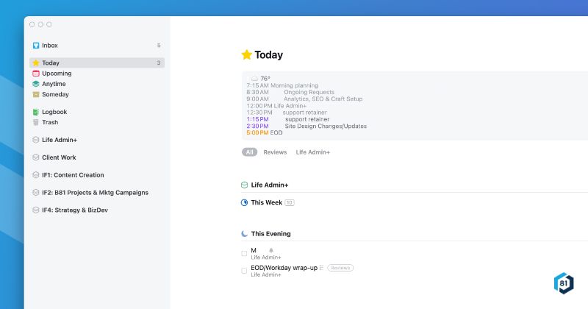The height and width of the screenshot is (309, 588).
Task: Select the All filter tab
Action: coord(250,152)
